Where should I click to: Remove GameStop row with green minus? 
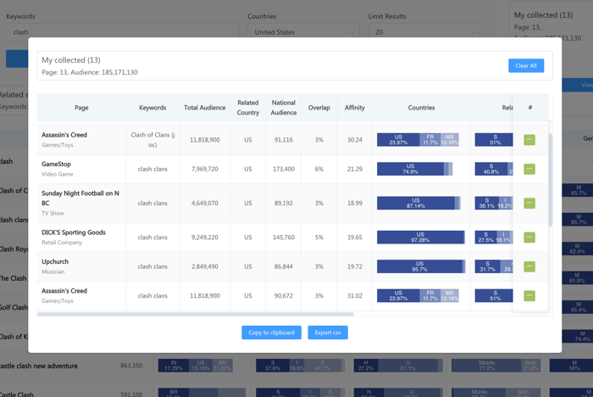coord(529,169)
